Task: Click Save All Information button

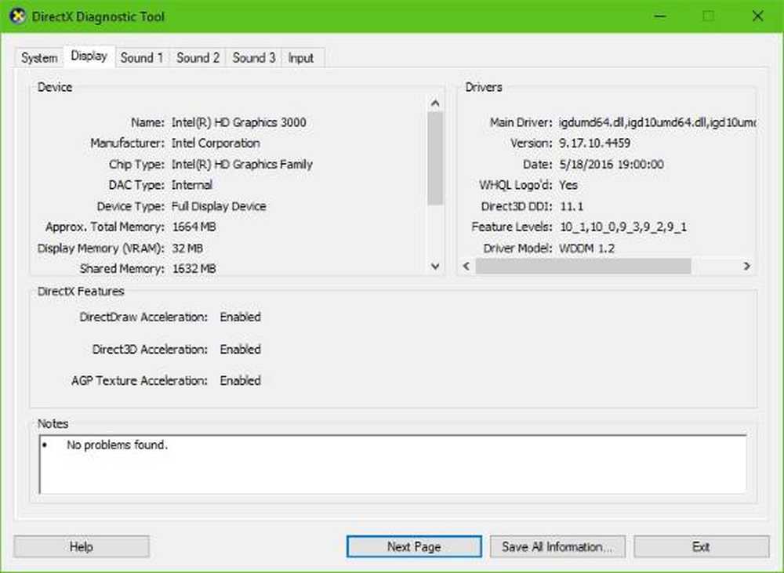Action: coord(557,546)
